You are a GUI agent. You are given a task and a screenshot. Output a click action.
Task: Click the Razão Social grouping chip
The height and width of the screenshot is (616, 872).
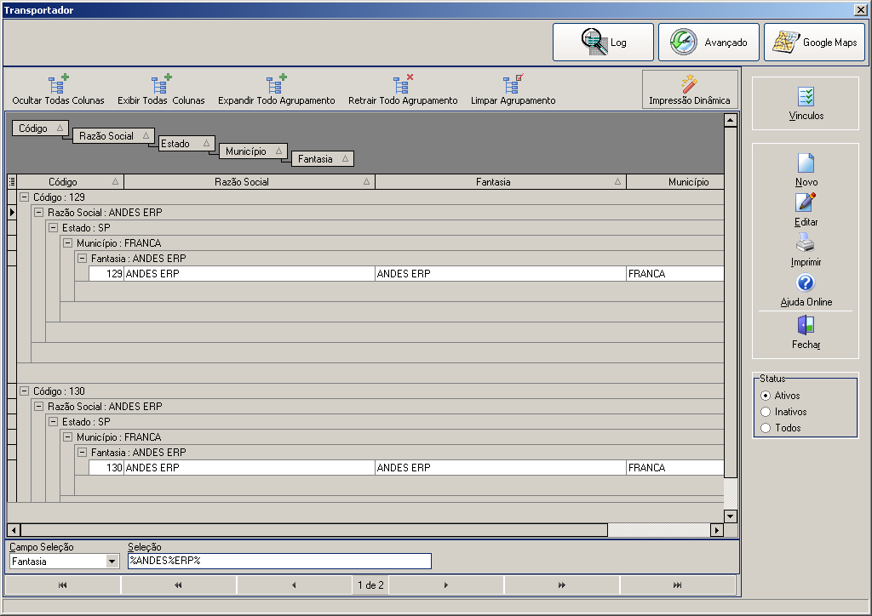[113, 136]
